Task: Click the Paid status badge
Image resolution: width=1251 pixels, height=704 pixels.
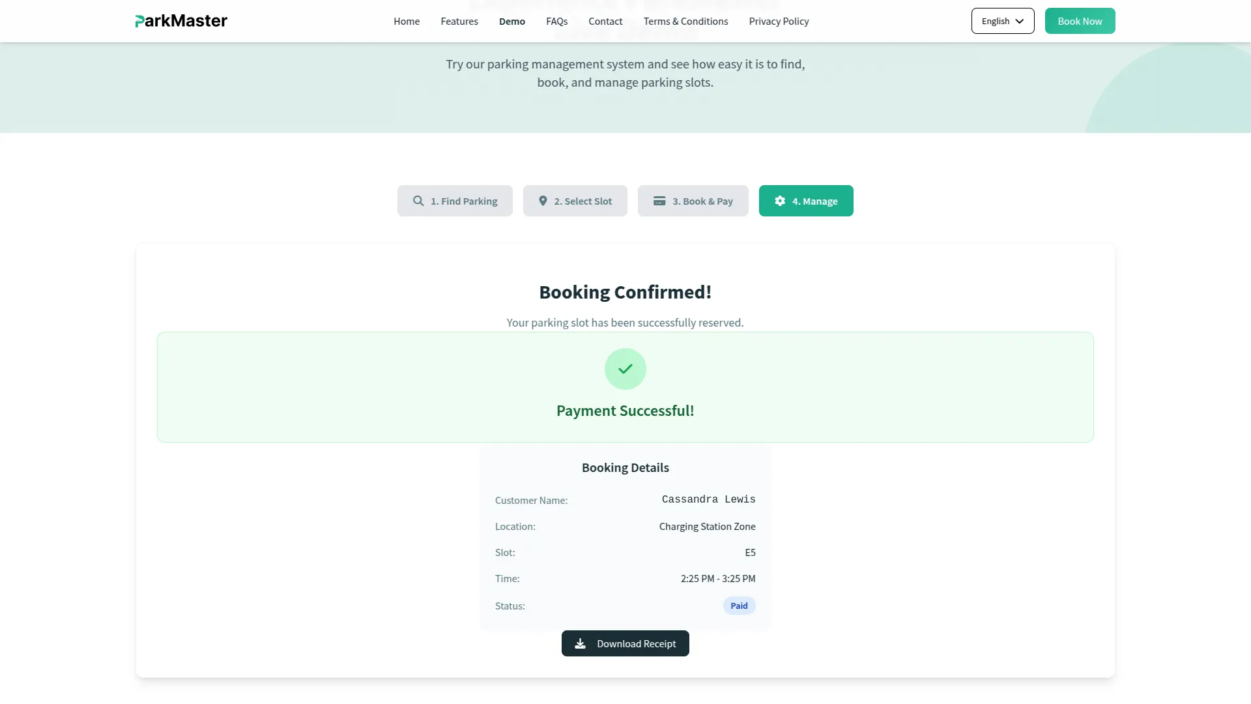Action: (739, 606)
